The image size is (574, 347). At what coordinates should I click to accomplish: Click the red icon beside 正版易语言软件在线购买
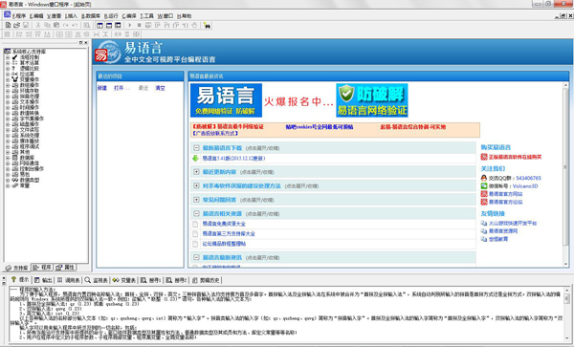(484, 157)
